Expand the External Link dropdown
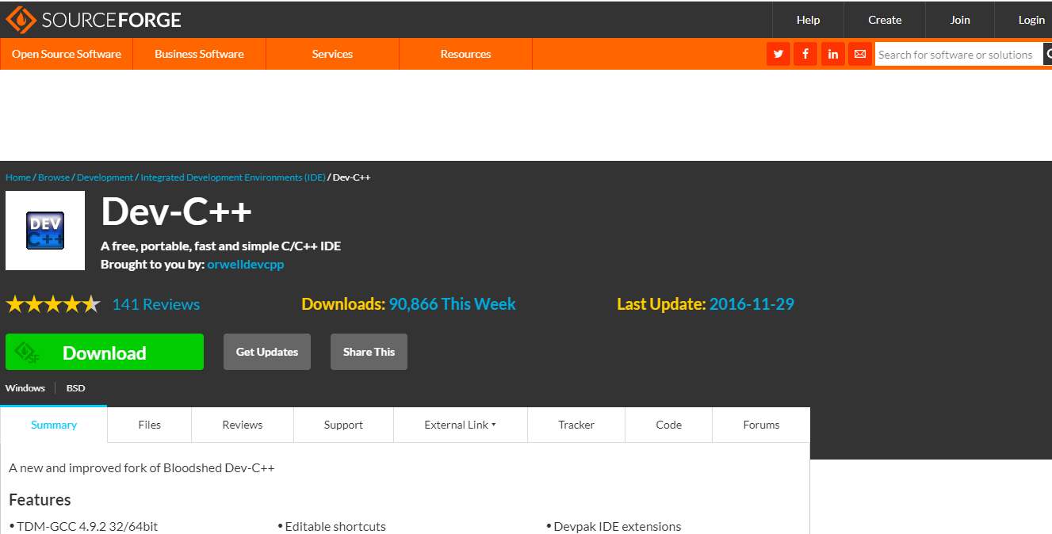 pos(460,425)
